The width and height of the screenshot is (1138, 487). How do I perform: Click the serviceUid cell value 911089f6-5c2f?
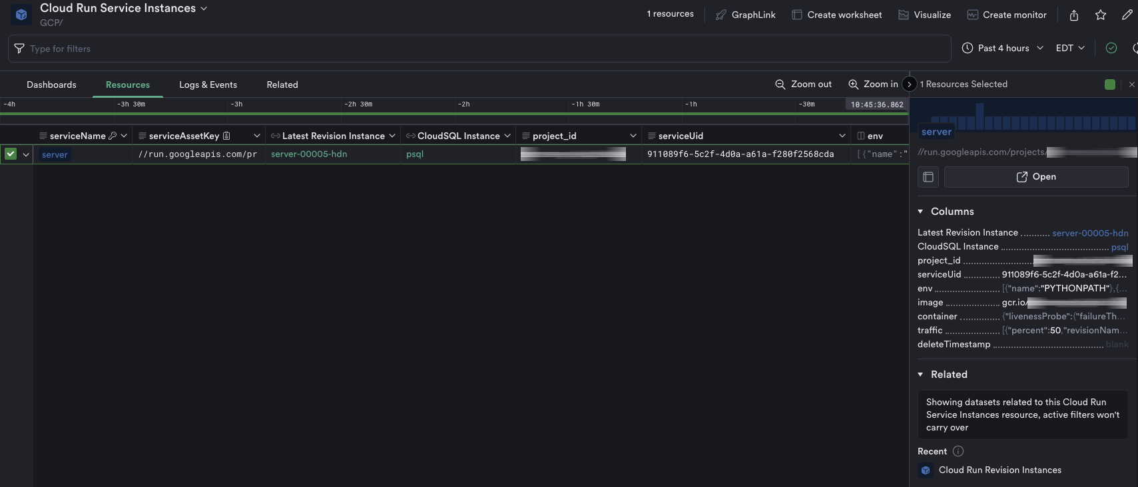click(740, 154)
